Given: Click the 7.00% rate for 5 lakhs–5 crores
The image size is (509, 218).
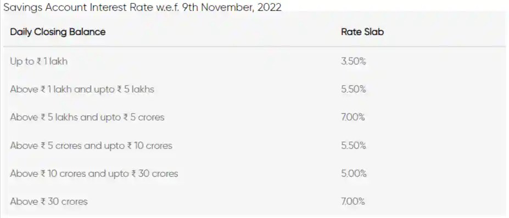Looking at the screenshot, I should click(x=353, y=117).
